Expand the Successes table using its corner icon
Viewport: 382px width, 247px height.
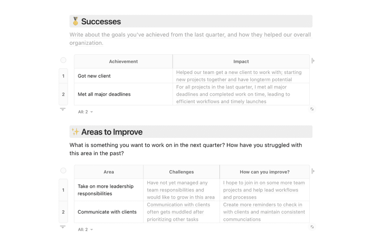pyautogui.click(x=312, y=109)
